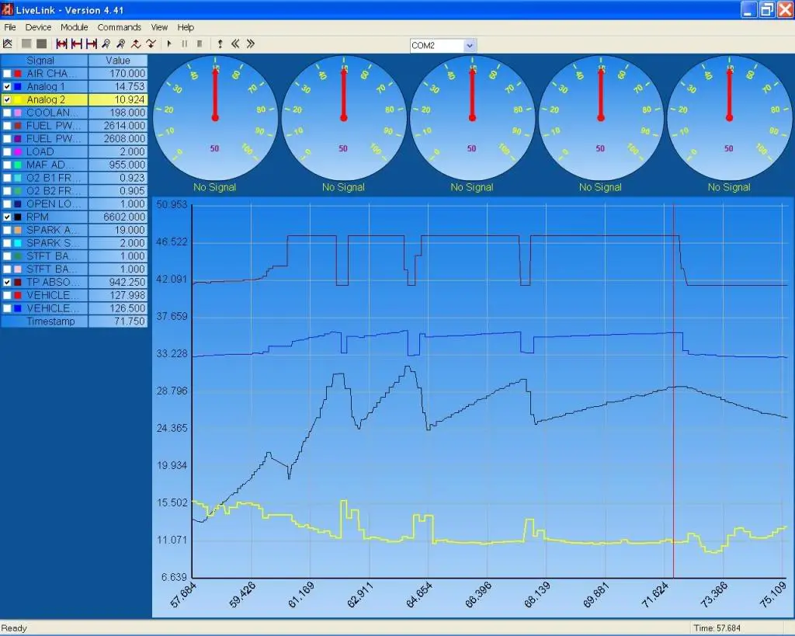The height and width of the screenshot is (636, 795).
Task: Start playback with the play button
Action: (169, 44)
